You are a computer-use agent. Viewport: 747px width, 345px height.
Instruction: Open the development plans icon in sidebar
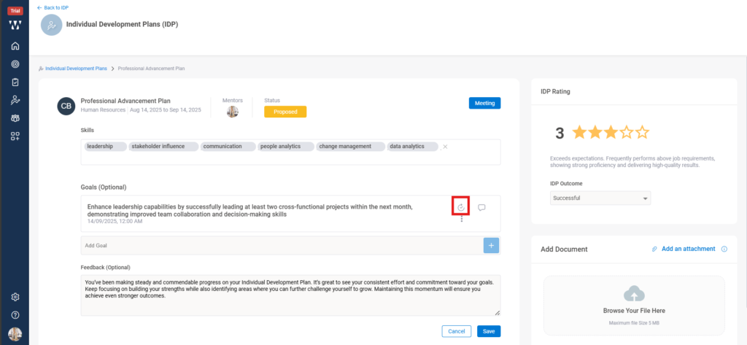tap(15, 100)
